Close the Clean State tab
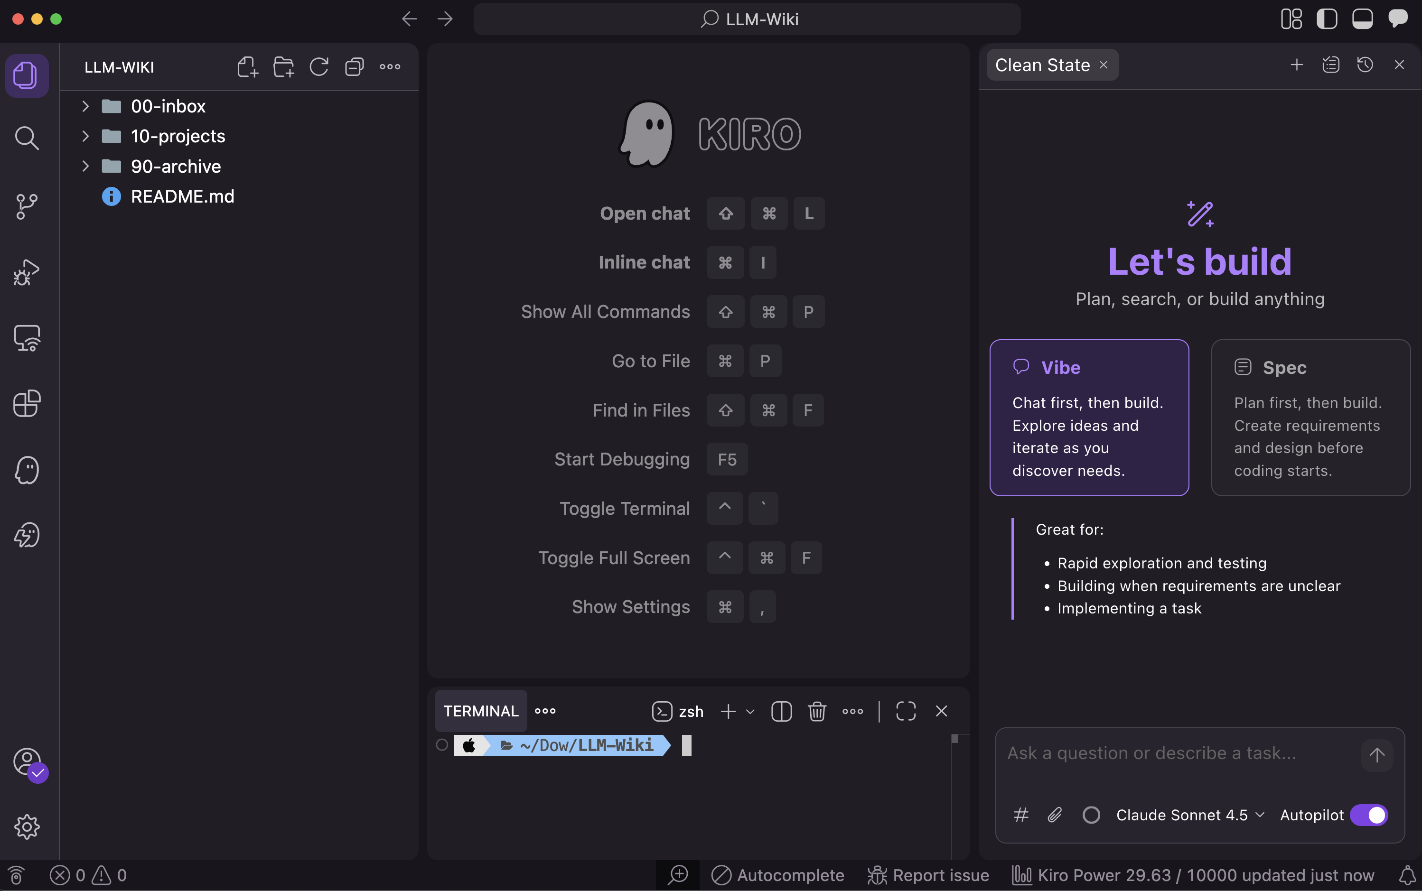The height and width of the screenshot is (891, 1422). tap(1103, 65)
